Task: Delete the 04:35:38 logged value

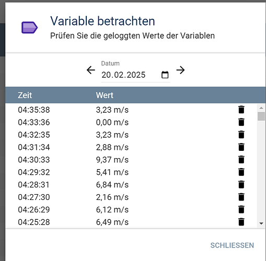Action: [241, 110]
